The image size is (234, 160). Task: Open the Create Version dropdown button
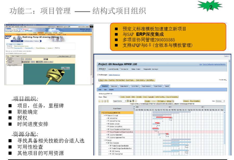(x=140, y=80)
